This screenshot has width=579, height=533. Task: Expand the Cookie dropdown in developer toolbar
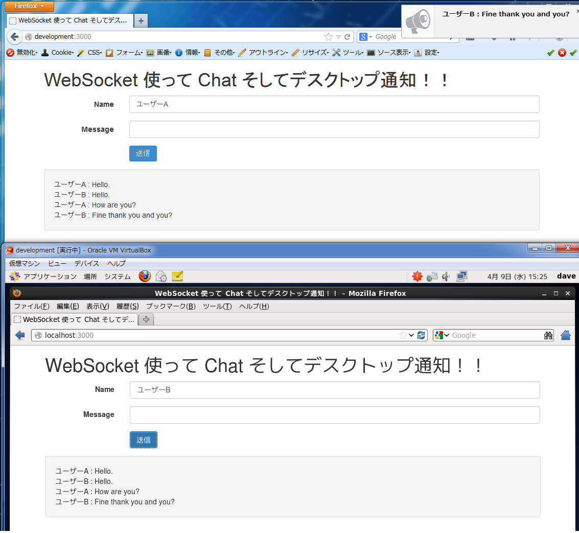point(58,53)
